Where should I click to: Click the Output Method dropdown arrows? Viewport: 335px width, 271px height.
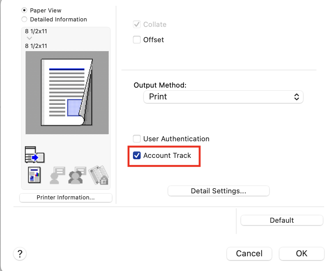coord(296,97)
